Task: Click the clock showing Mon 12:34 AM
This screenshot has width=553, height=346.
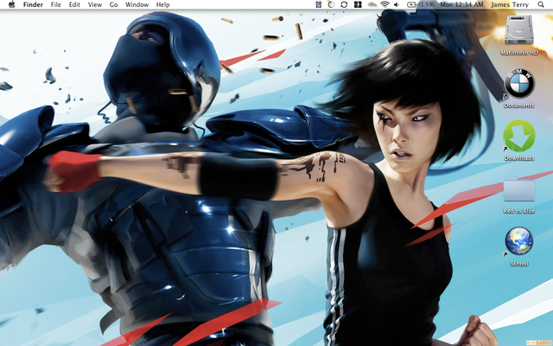Action: 461,4
